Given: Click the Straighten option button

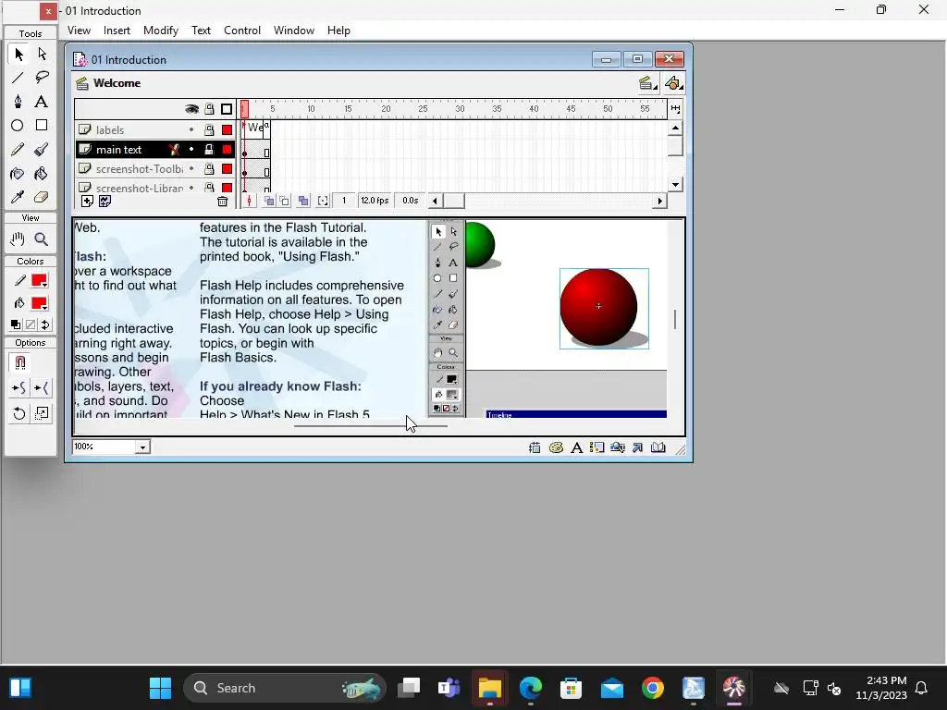Looking at the screenshot, I should tap(41, 388).
